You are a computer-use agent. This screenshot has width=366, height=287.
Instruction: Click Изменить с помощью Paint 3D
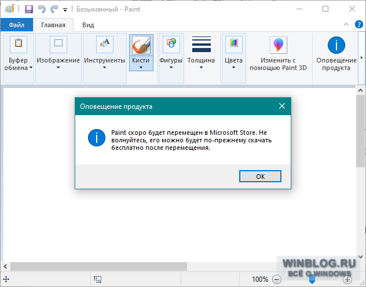278,54
